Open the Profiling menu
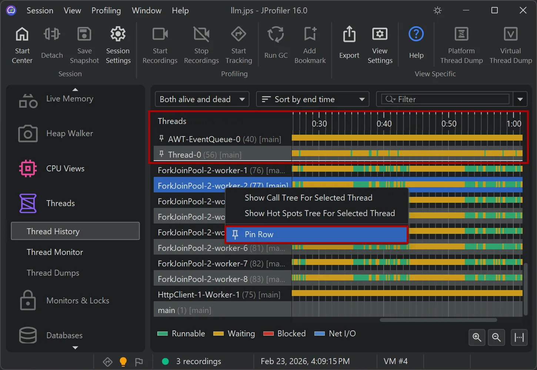Image resolution: width=537 pixels, height=370 pixels. click(106, 10)
